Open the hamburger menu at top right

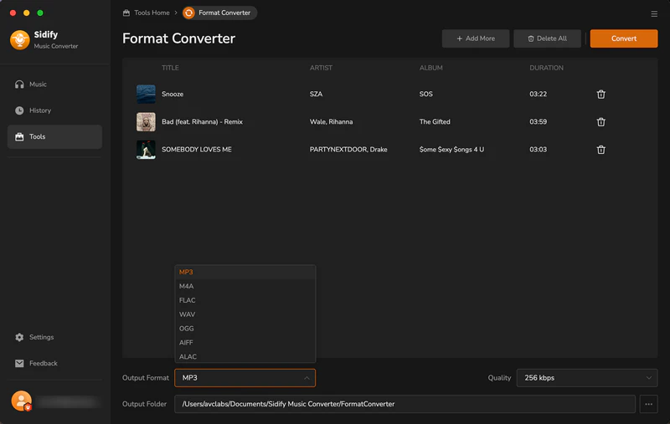click(x=654, y=14)
